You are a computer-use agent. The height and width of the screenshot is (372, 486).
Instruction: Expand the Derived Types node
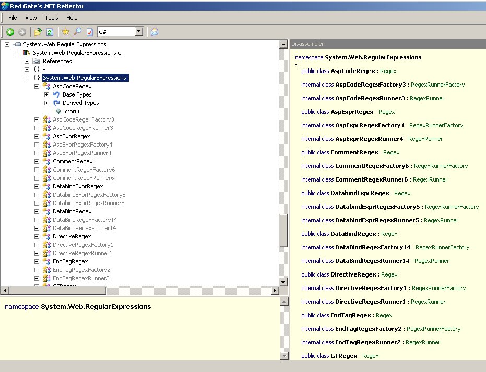click(46, 103)
